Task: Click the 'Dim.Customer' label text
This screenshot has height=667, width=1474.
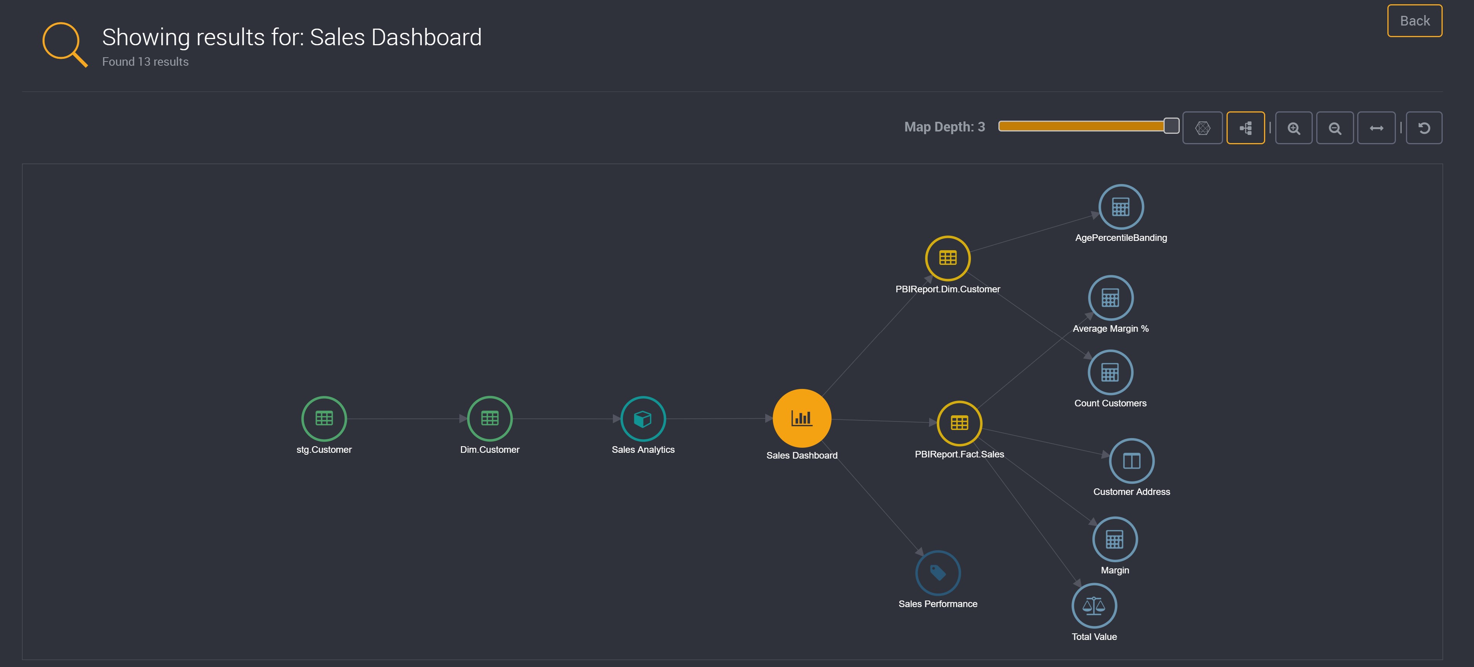Action: point(490,450)
